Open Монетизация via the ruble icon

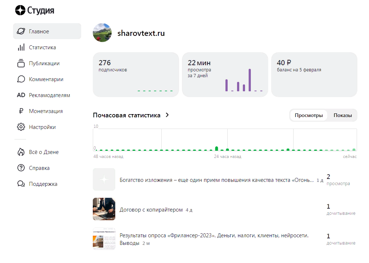(x=22, y=111)
